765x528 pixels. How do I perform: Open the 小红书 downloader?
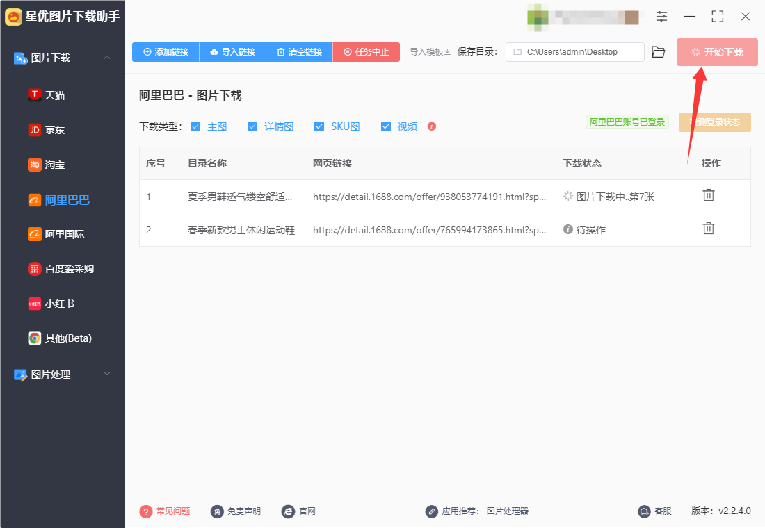51,303
